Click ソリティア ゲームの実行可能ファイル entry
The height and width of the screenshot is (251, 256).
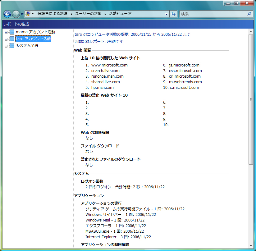(135, 209)
